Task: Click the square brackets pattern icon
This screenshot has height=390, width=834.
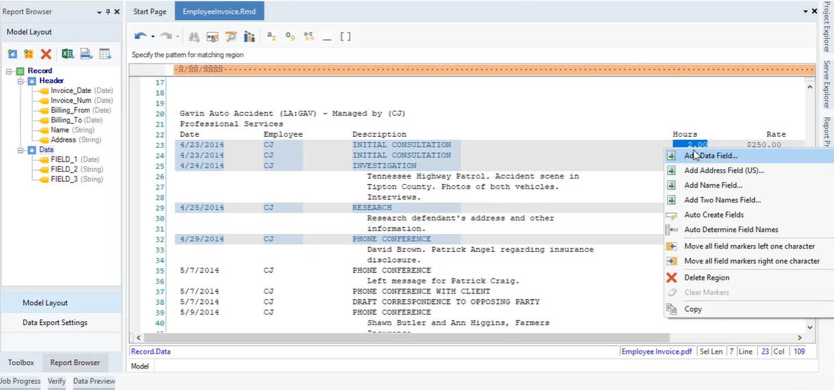Action: coord(345,37)
